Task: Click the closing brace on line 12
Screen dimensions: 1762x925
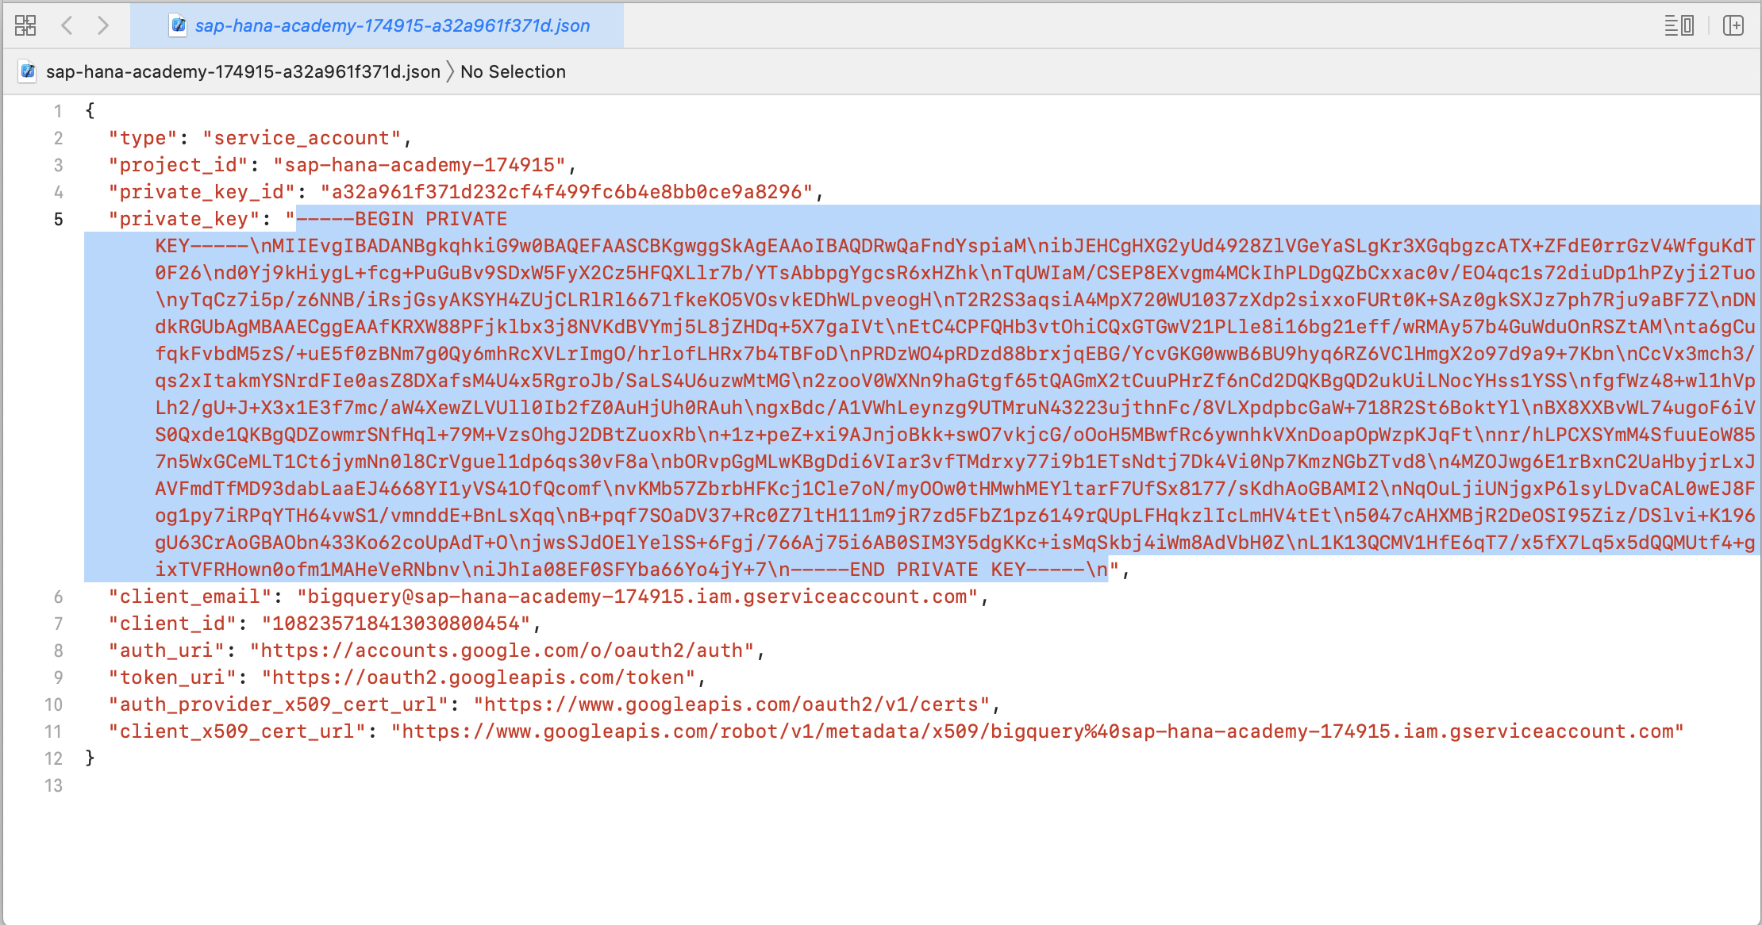Action: pos(90,758)
